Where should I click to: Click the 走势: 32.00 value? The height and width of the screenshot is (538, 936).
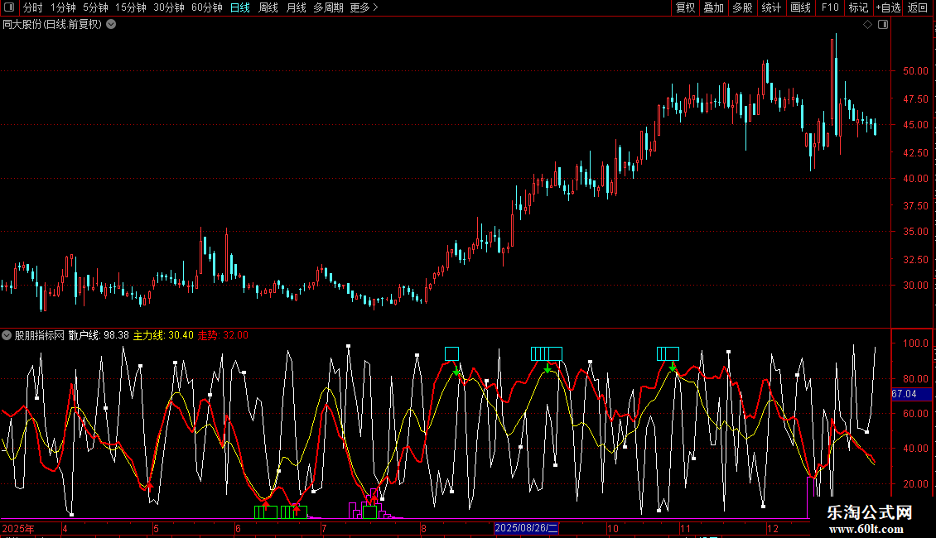(223, 335)
